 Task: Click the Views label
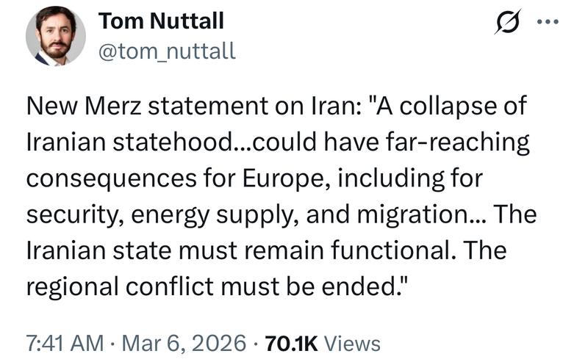pos(352,343)
